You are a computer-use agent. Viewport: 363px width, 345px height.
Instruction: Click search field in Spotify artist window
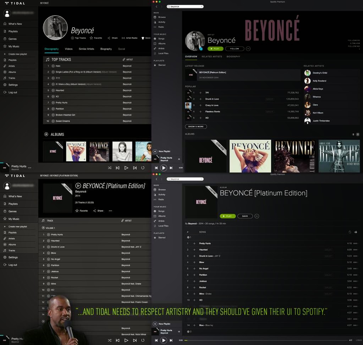pyautogui.click(x=185, y=6)
